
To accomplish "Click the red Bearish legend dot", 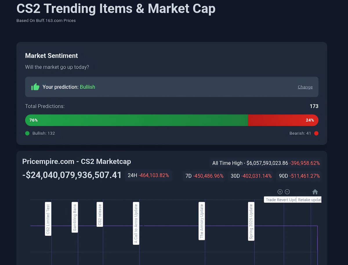I will 316,133.
